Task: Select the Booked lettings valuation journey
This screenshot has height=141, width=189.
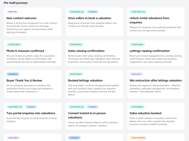Action: click(x=94, y=84)
